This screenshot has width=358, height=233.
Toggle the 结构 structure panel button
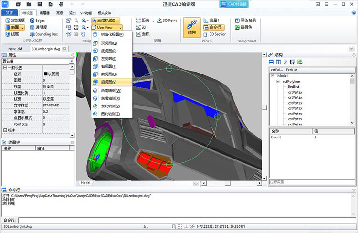(192, 27)
